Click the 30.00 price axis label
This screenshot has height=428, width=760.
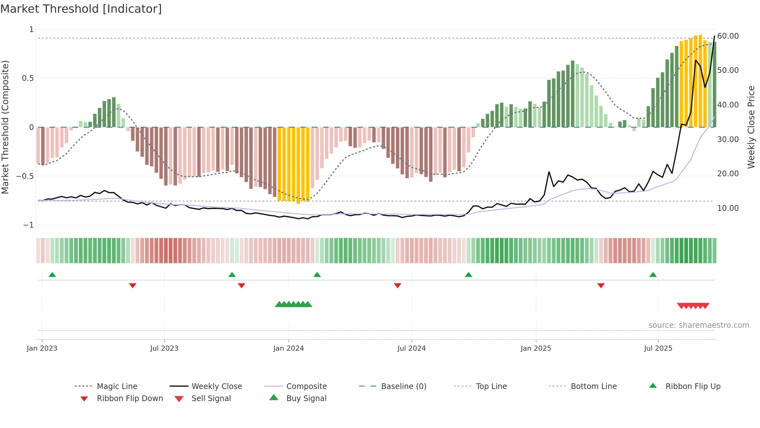coord(728,139)
